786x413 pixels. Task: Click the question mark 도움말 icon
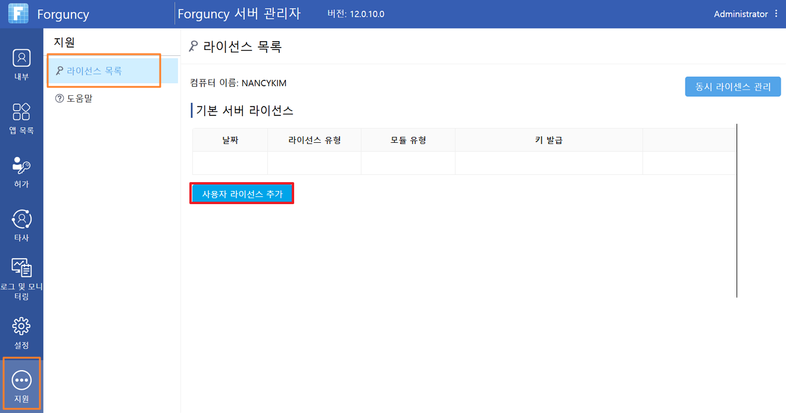(59, 98)
